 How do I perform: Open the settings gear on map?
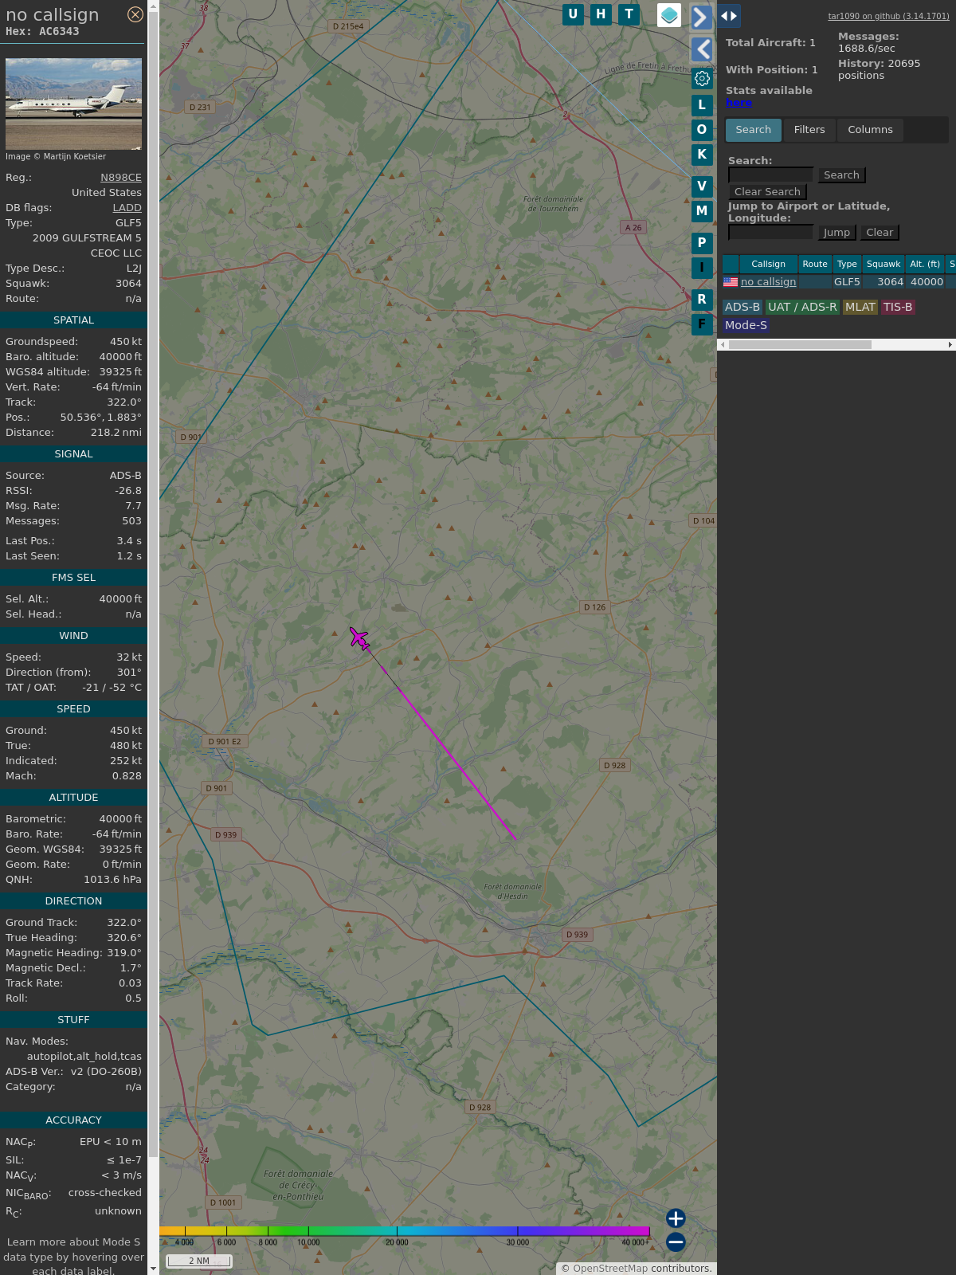[x=702, y=79]
